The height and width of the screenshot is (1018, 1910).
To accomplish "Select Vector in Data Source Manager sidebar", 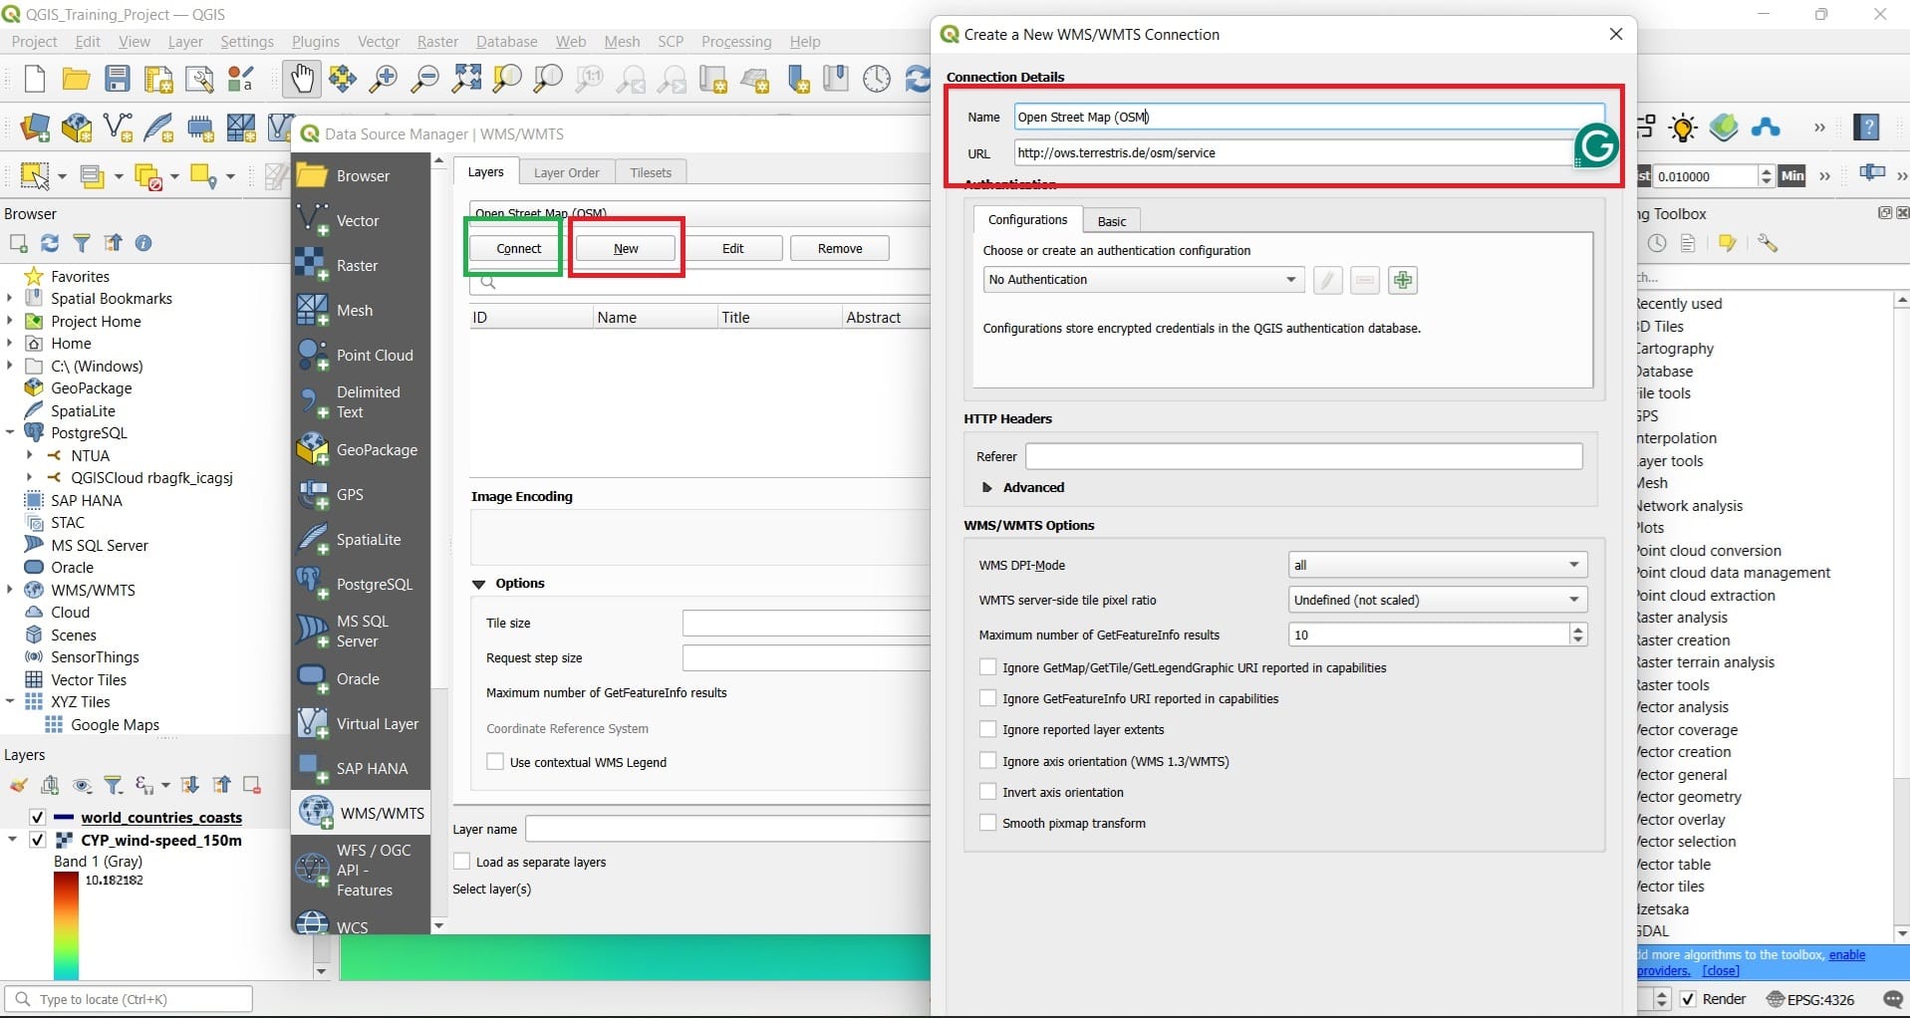I will point(361,220).
